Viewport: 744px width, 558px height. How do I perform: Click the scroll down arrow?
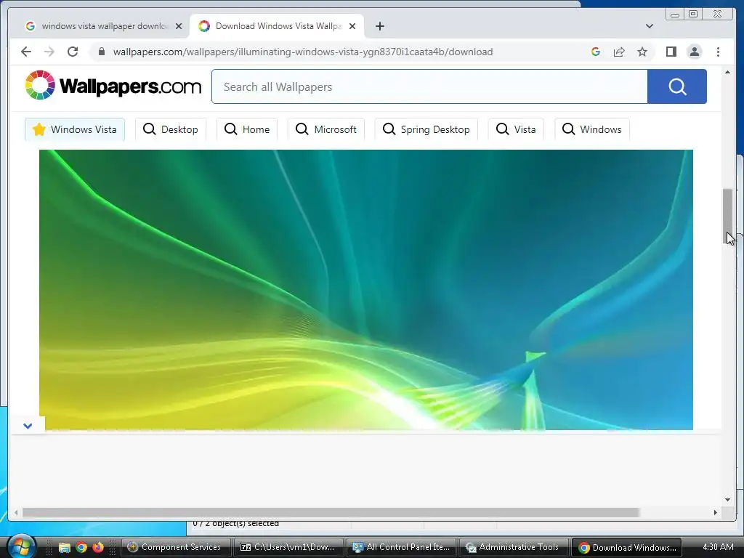[x=727, y=500]
